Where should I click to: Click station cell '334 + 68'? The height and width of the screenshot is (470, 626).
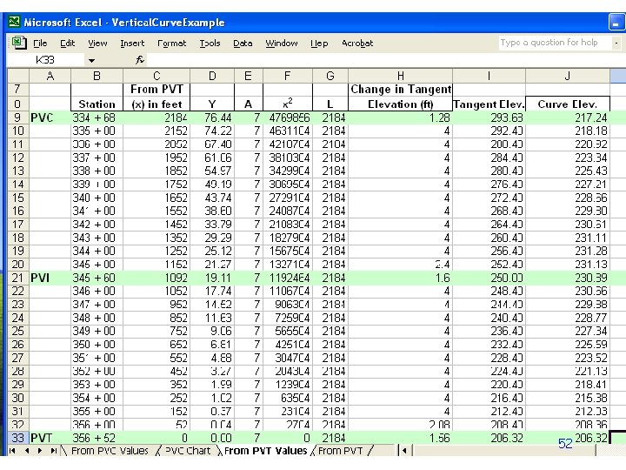pyautogui.click(x=97, y=117)
